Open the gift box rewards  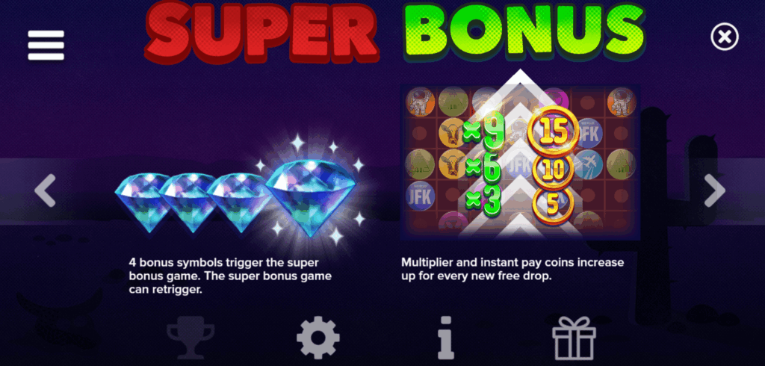coord(574,337)
